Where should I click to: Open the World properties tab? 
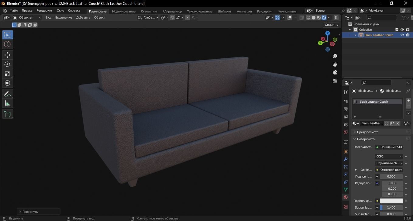pos(346,132)
